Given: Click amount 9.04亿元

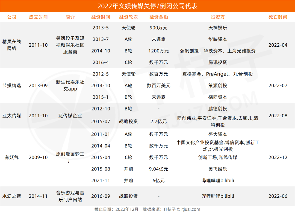Looking at the screenshot, I should (159, 169).
